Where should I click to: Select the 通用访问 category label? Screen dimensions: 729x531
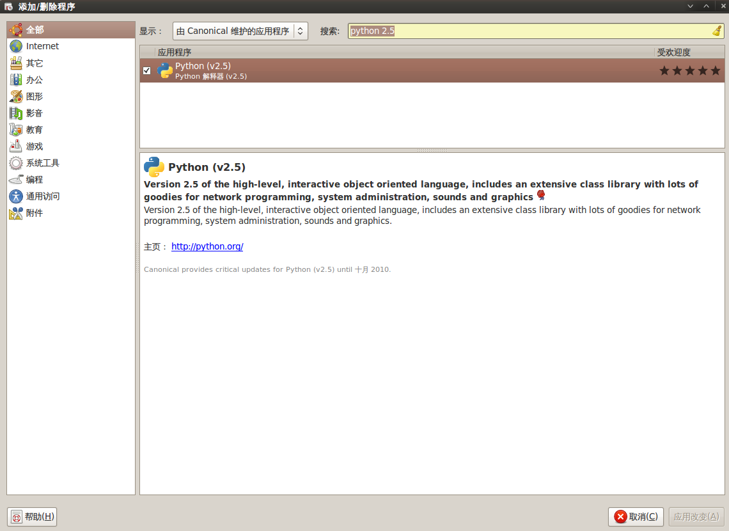tap(43, 196)
